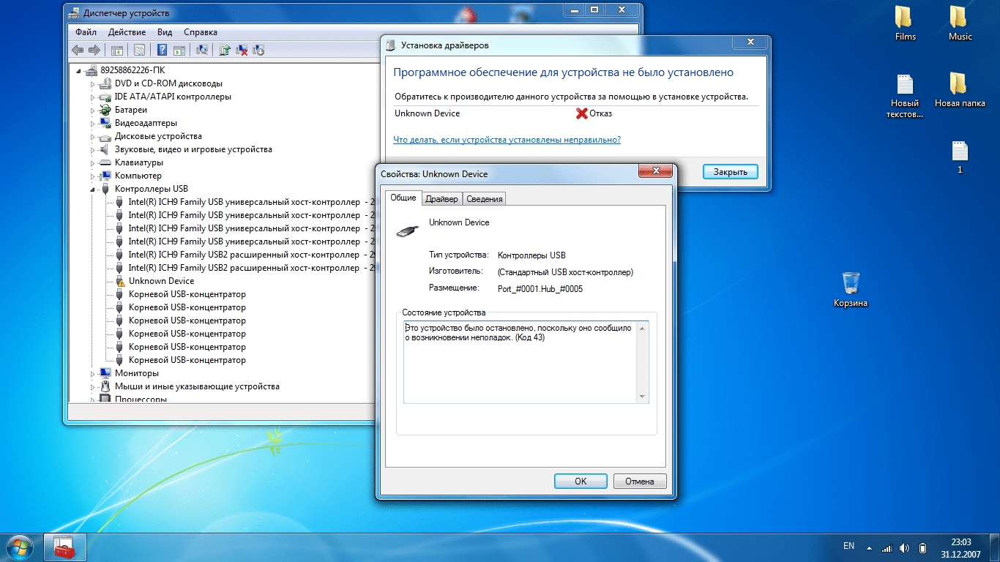Image resolution: width=1000 pixels, height=562 pixels.
Task: Collapse the Контроллеры USB tree branch
Action: tap(93, 189)
